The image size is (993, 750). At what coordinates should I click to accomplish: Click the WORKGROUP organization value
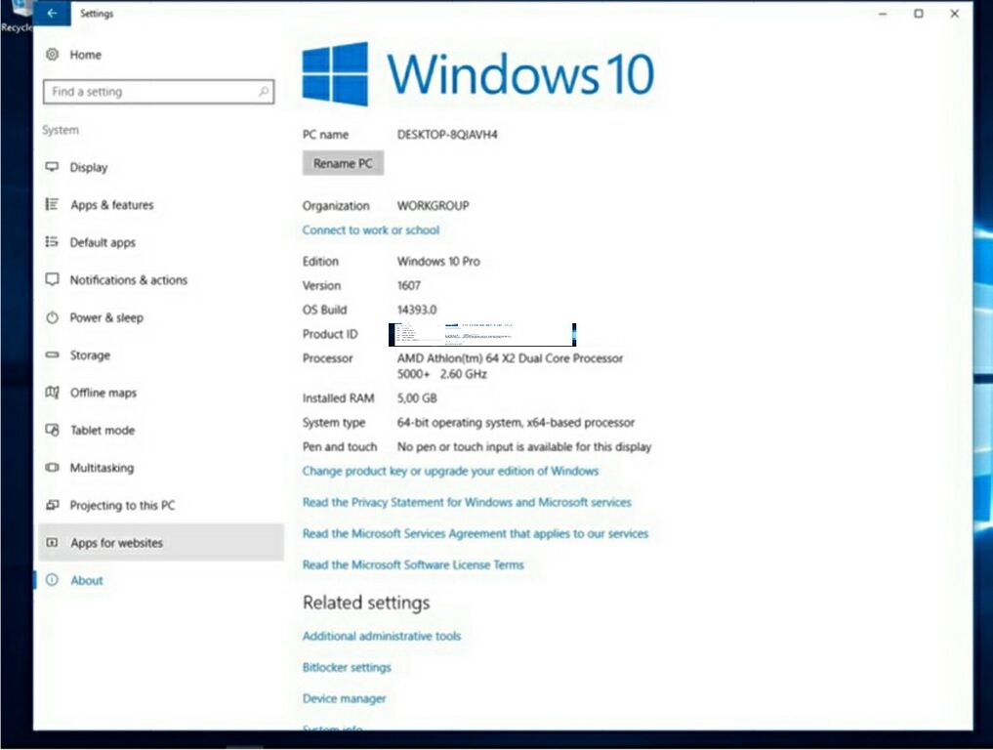pyautogui.click(x=434, y=206)
